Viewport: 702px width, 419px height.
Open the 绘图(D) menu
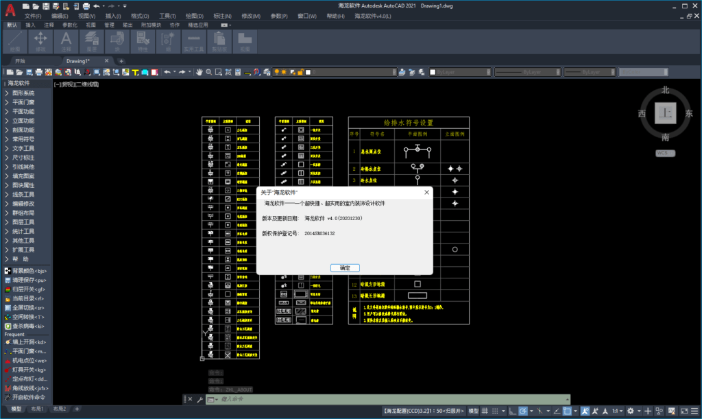[195, 16]
